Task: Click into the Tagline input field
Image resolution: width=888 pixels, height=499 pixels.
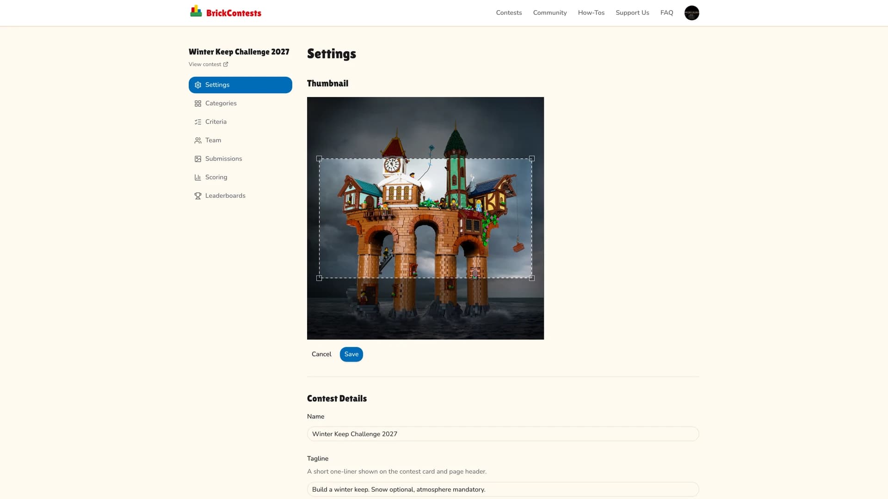Action: tap(503, 489)
